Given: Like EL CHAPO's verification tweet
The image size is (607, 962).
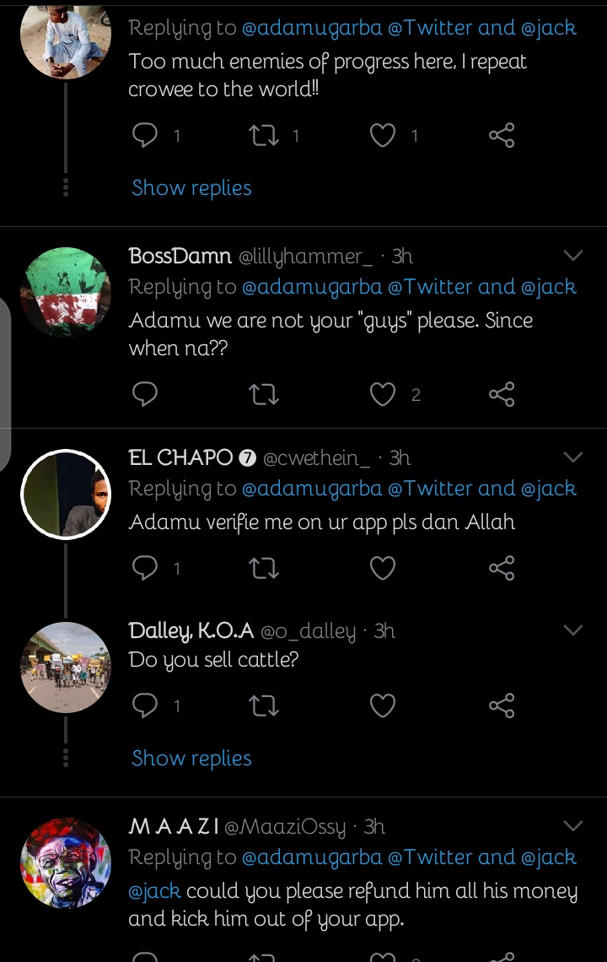Looking at the screenshot, I should [383, 569].
